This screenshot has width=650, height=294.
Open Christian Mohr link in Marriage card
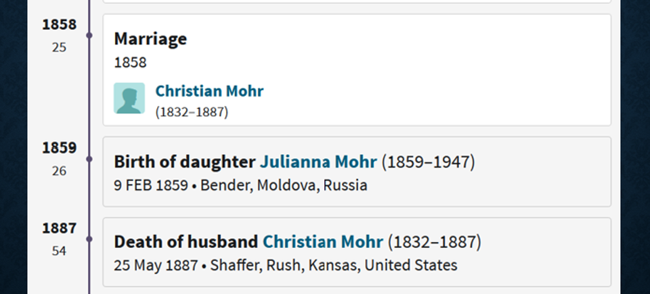(x=209, y=91)
